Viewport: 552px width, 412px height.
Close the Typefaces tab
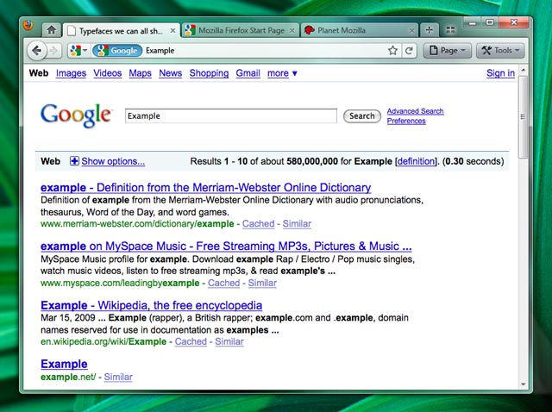(172, 31)
